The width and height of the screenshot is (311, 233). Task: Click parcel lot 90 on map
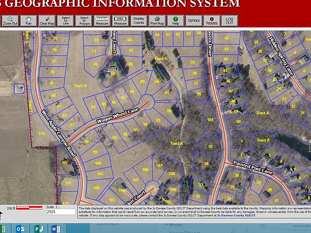[x=157, y=82]
